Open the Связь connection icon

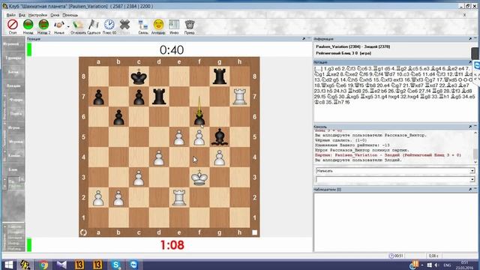pyautogui.click(x=143, y=25)
